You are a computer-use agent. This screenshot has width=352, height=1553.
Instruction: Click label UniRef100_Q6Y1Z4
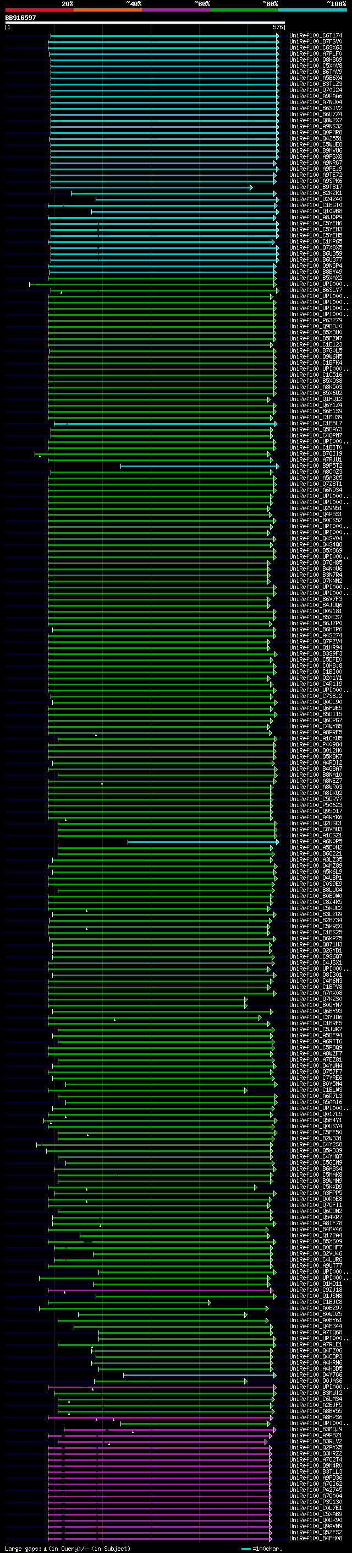tap(316, 405)
